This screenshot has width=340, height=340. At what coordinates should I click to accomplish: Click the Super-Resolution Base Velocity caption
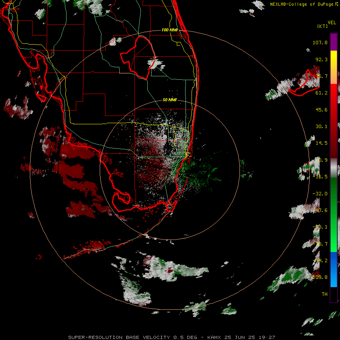(172, 337)
